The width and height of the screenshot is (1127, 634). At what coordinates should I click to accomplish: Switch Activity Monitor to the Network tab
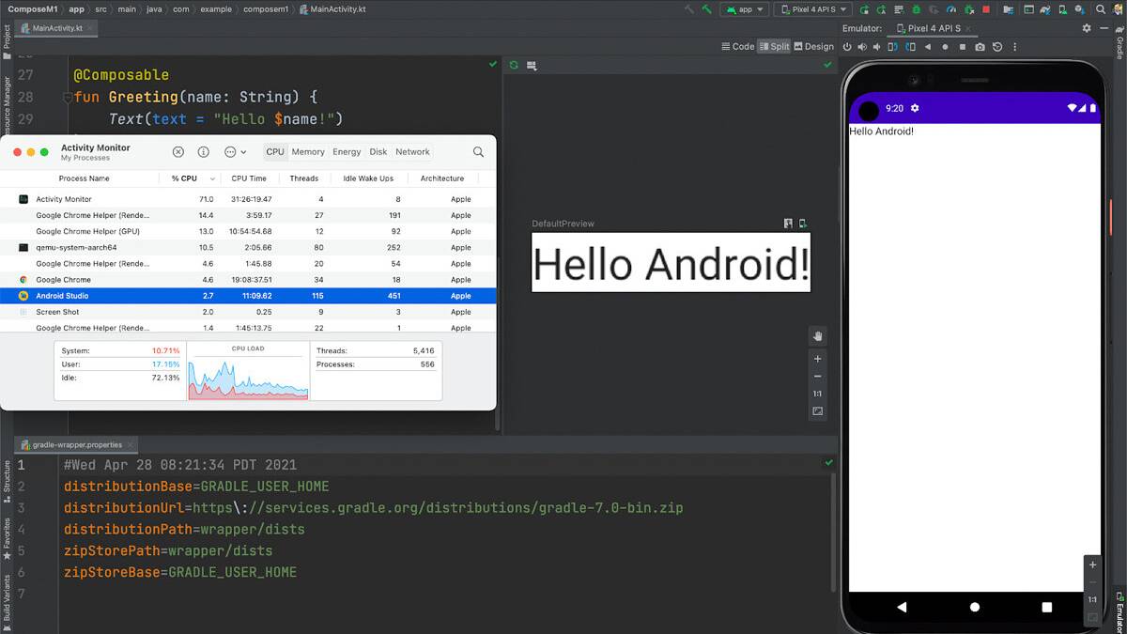(x=412, y=152)
